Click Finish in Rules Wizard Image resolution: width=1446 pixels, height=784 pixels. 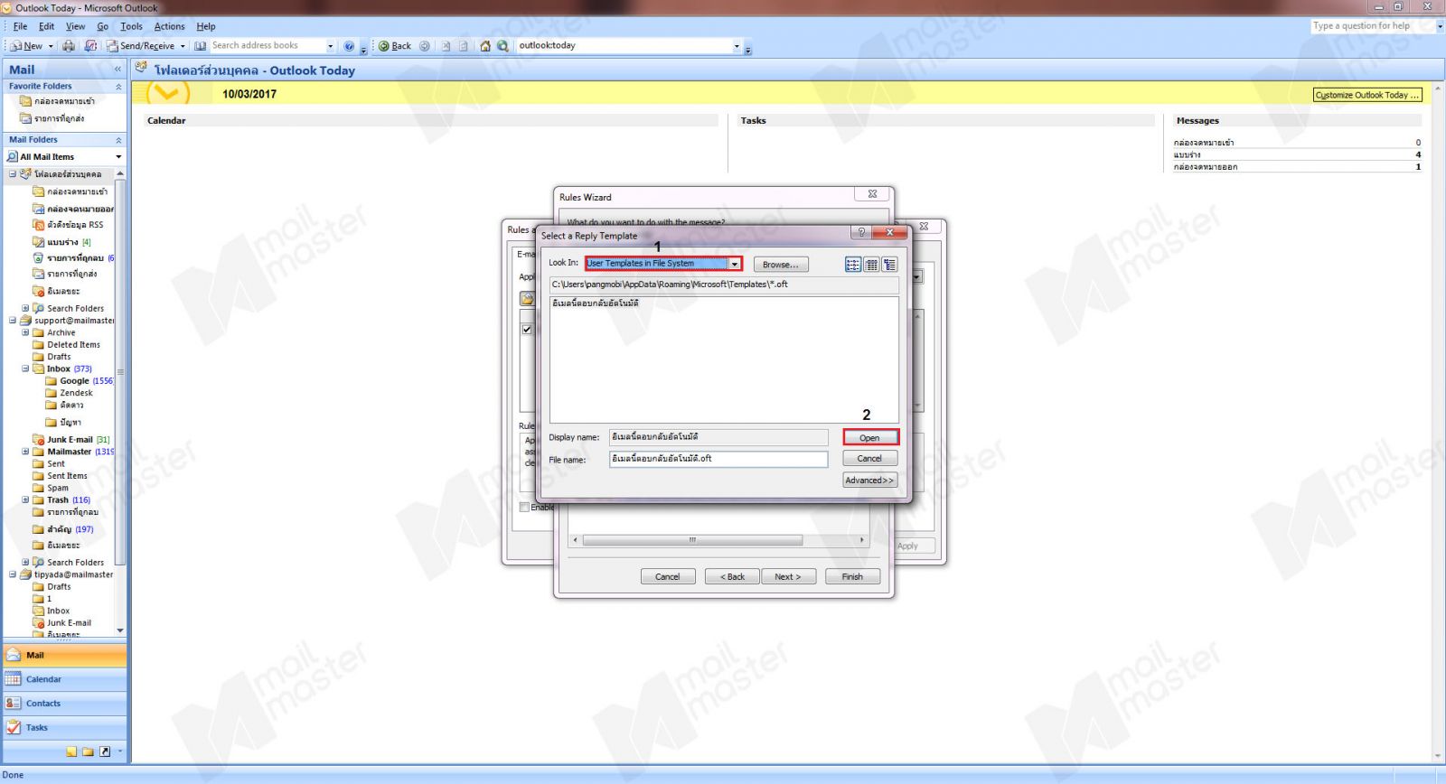pos(852,576)
